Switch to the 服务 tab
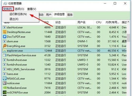Viewport: 132px width, 96px height. pyautogui.click(x=70, y=15)
